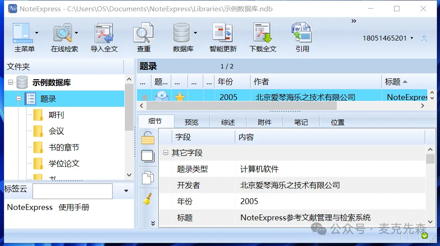Sort records by the 作者 column header

[x=316, y=82]
